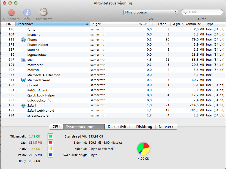Select the Systemhukommelse tab
The height and width of the screenshot is (169, 226).
(x=84, y=127)
